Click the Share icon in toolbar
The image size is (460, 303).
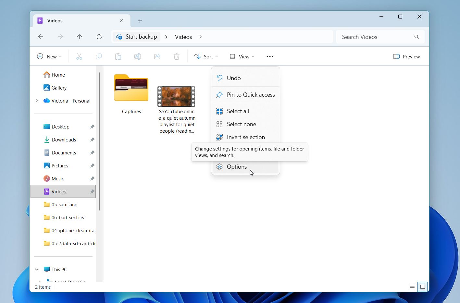point(157,56)
